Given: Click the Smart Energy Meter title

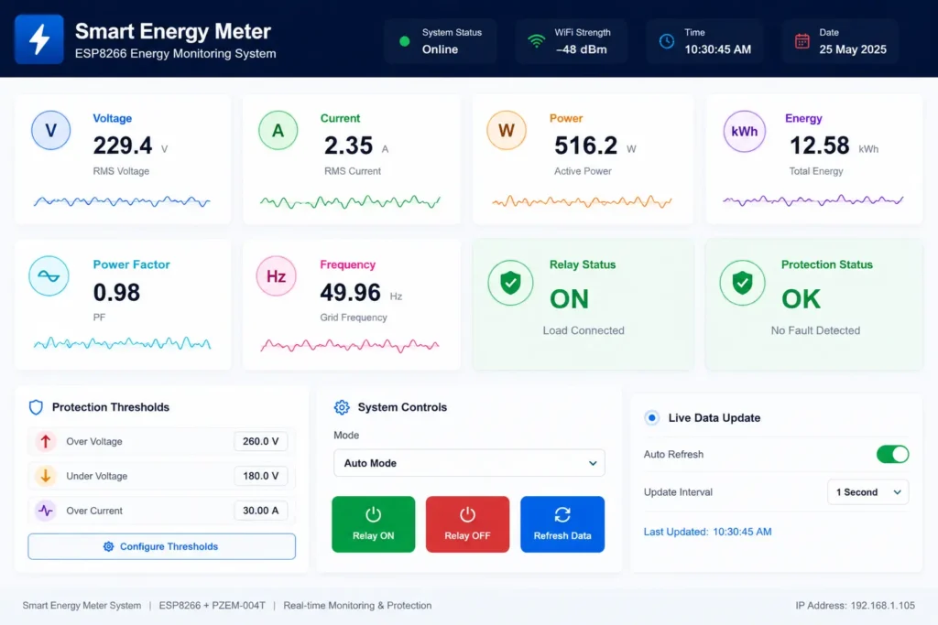Looking at the screenshot, I should (173, 31).
